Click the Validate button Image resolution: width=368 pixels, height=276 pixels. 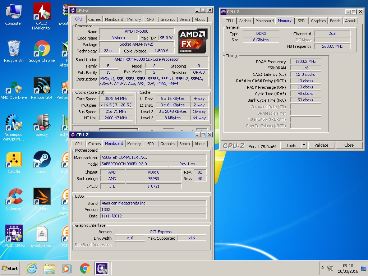pos(321,145)
